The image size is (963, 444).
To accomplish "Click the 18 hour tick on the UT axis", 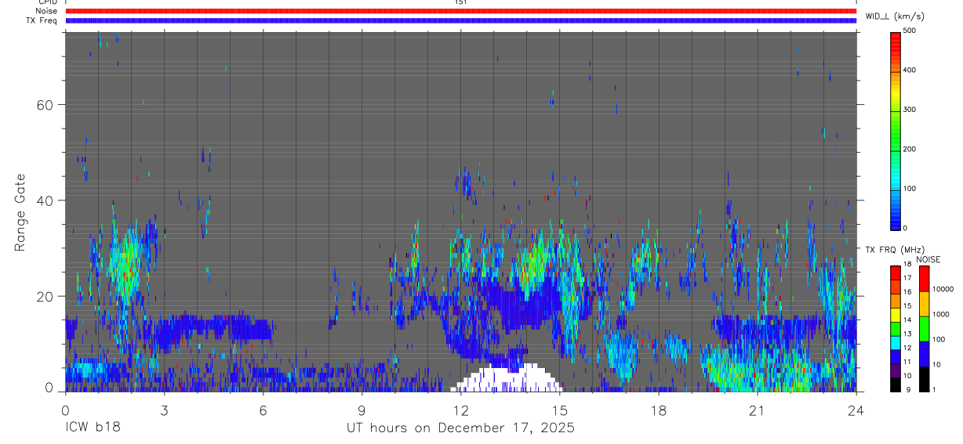I will pos(658,410).
